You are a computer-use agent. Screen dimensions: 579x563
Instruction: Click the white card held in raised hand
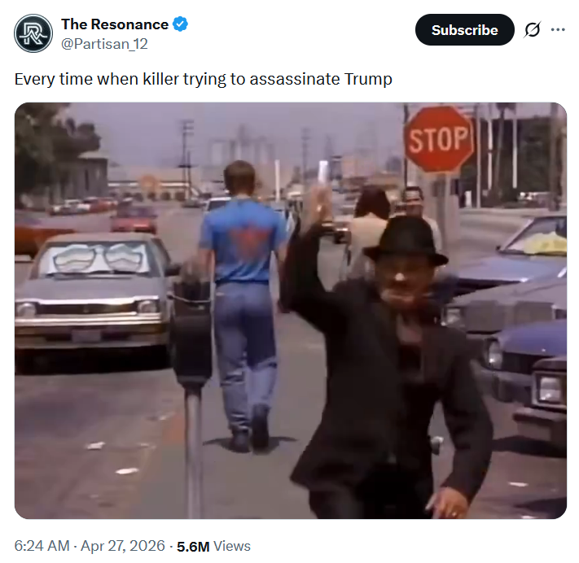click(x=323, y=173)
